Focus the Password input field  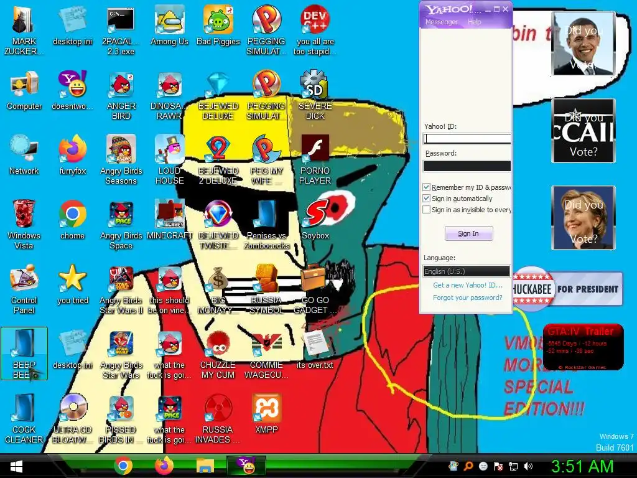[467, 166]
